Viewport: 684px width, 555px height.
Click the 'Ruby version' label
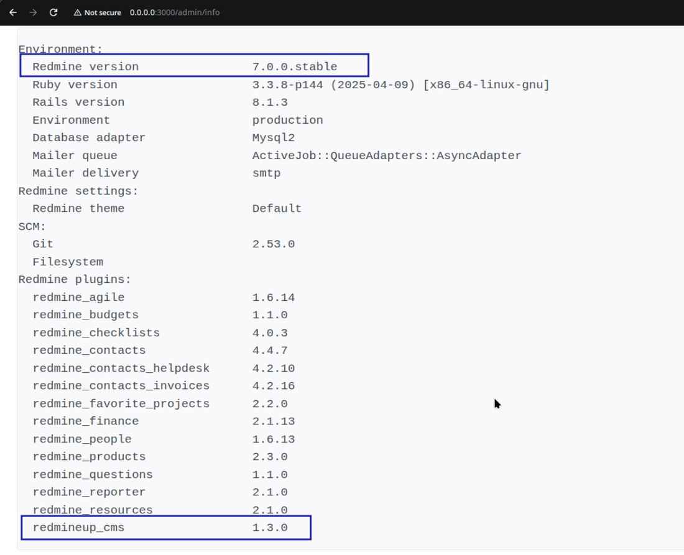coord(75,85)
